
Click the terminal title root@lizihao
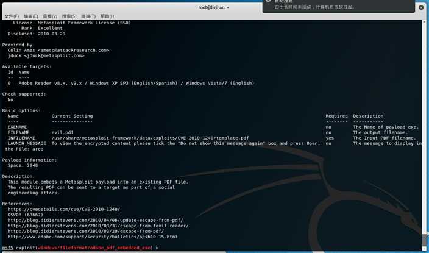click(214, 8)
